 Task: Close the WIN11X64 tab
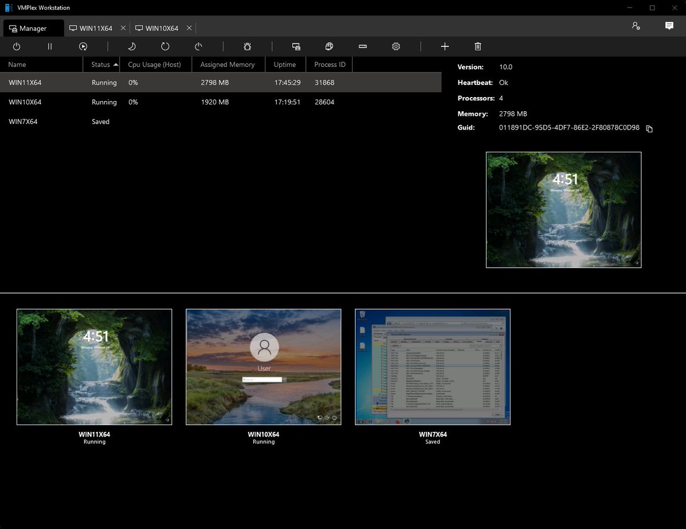click(x=123, y=28)
